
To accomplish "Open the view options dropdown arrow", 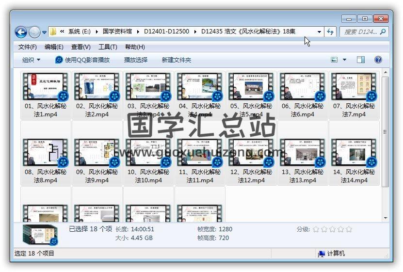I will 344,60.
